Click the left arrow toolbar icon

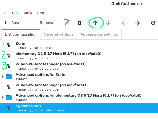(x=124, y=23)
